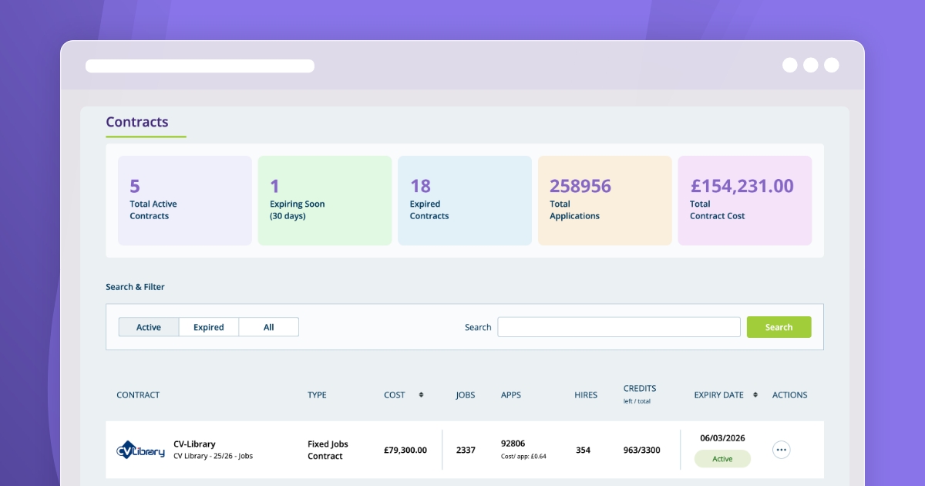Sort contracts by Cost column arrows
The width and height of the screenshot is (925, 486).
point(421,395)
